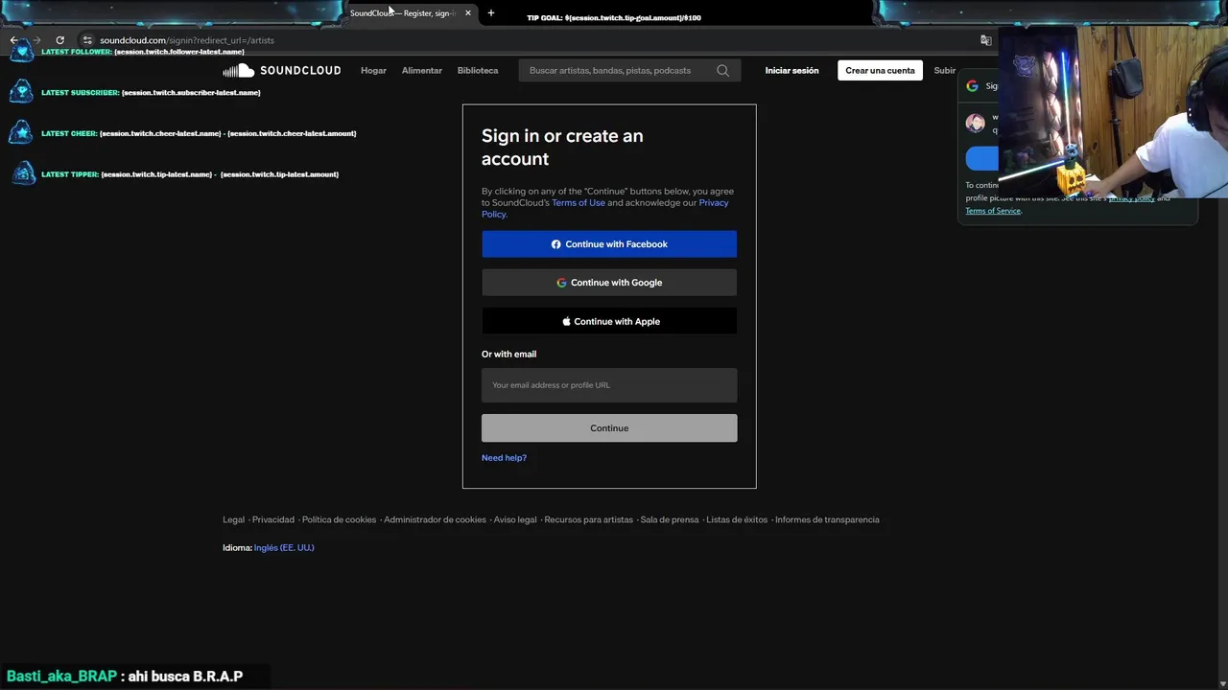Click Crear una cuenta button
The width and height of the screenshot is (1228, 690).
tap(880, 70)
